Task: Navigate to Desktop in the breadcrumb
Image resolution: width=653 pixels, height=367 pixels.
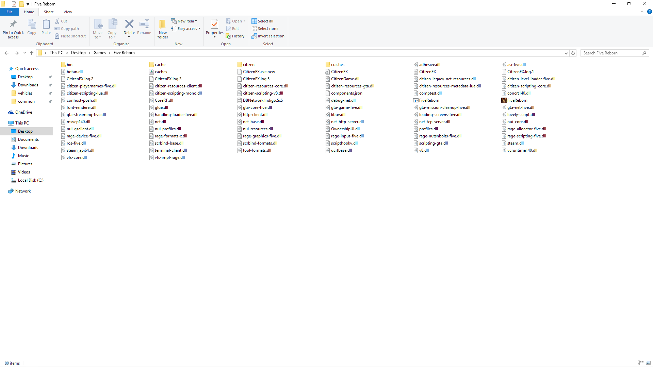Action: pos(78,53)
